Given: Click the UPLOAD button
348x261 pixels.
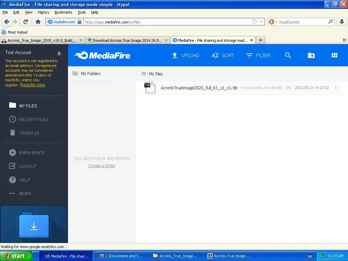Looking at the screenshot, I should point(186,55).
